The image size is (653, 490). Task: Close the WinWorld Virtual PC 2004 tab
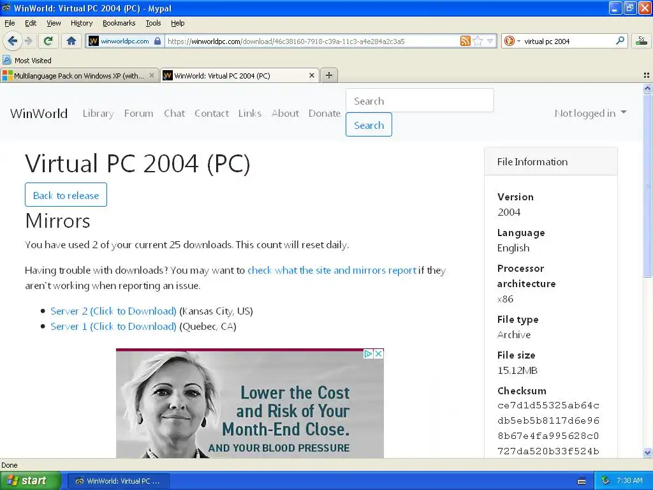(311, 75)
